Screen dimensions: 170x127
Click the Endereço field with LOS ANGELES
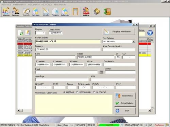click(68, 49)
